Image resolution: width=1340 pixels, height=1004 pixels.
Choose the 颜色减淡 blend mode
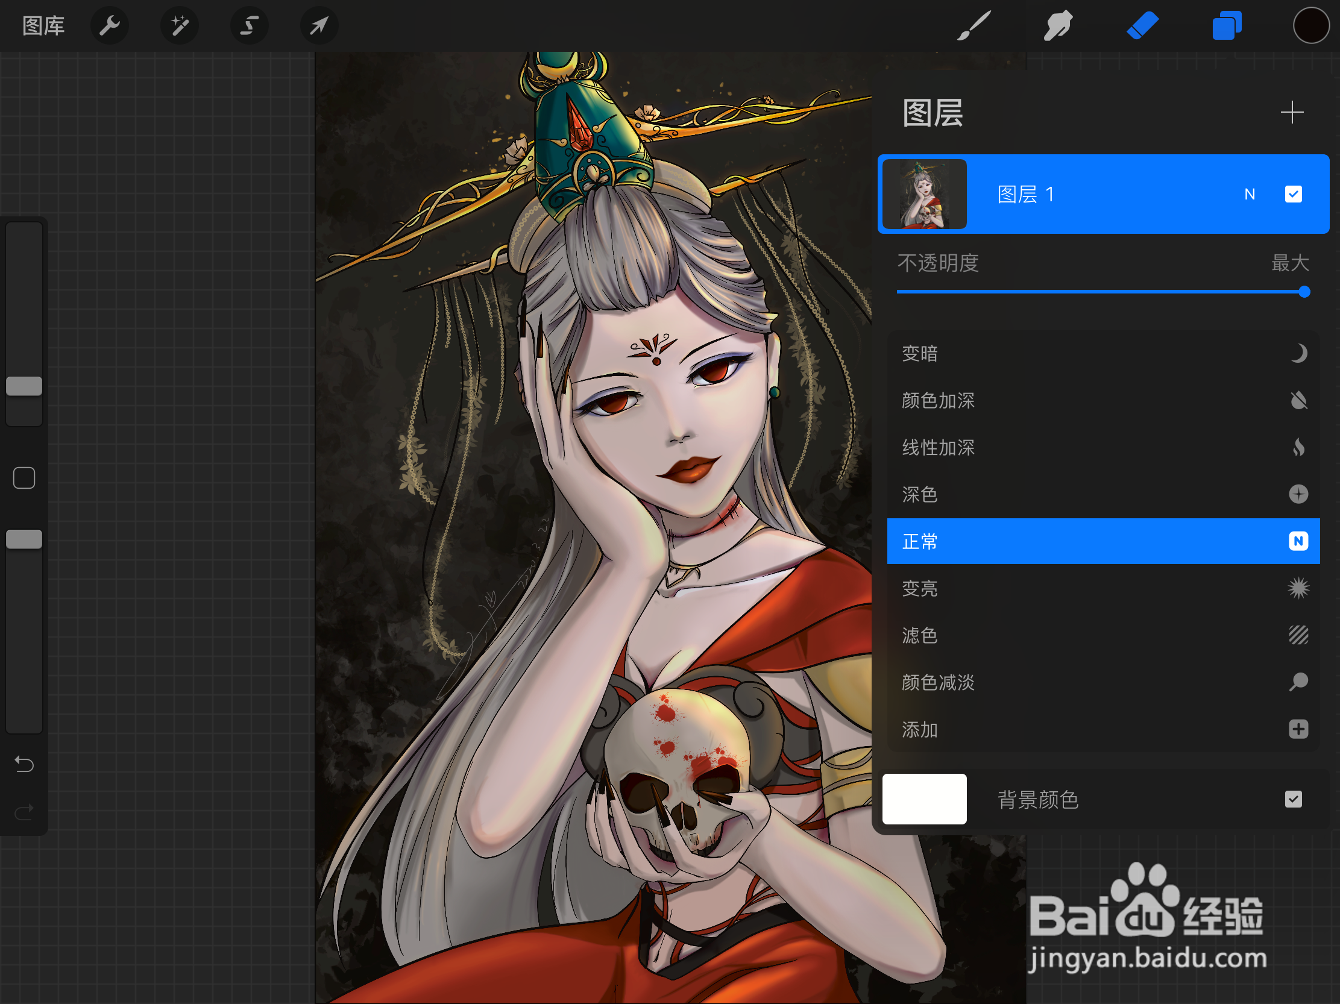coord(1103,682)
